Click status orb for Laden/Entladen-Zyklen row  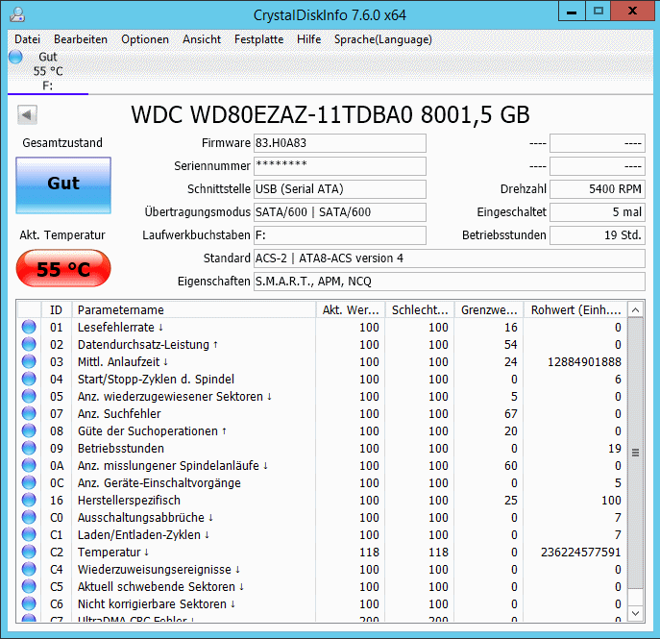point(29,534)
